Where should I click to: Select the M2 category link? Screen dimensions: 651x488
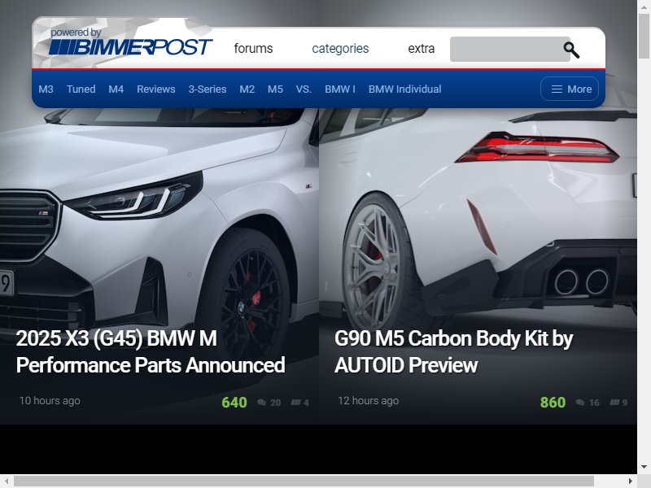click(247, 89)
